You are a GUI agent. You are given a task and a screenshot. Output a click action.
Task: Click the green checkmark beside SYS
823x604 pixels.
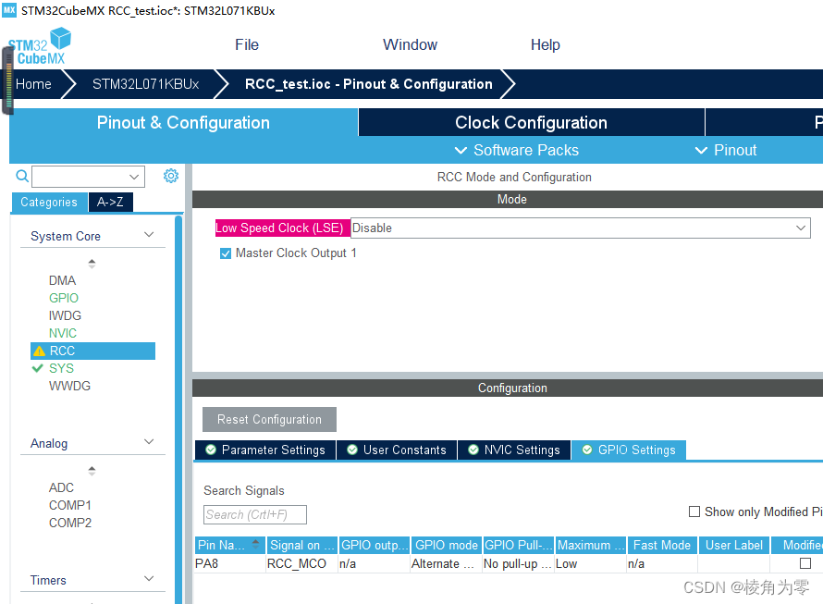tap(37, 368)
